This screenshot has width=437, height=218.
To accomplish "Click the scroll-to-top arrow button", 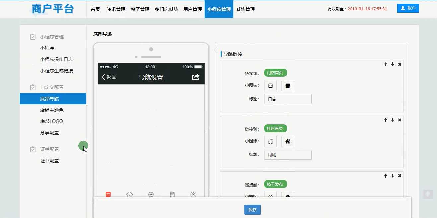I will click(x=428, y=194).
